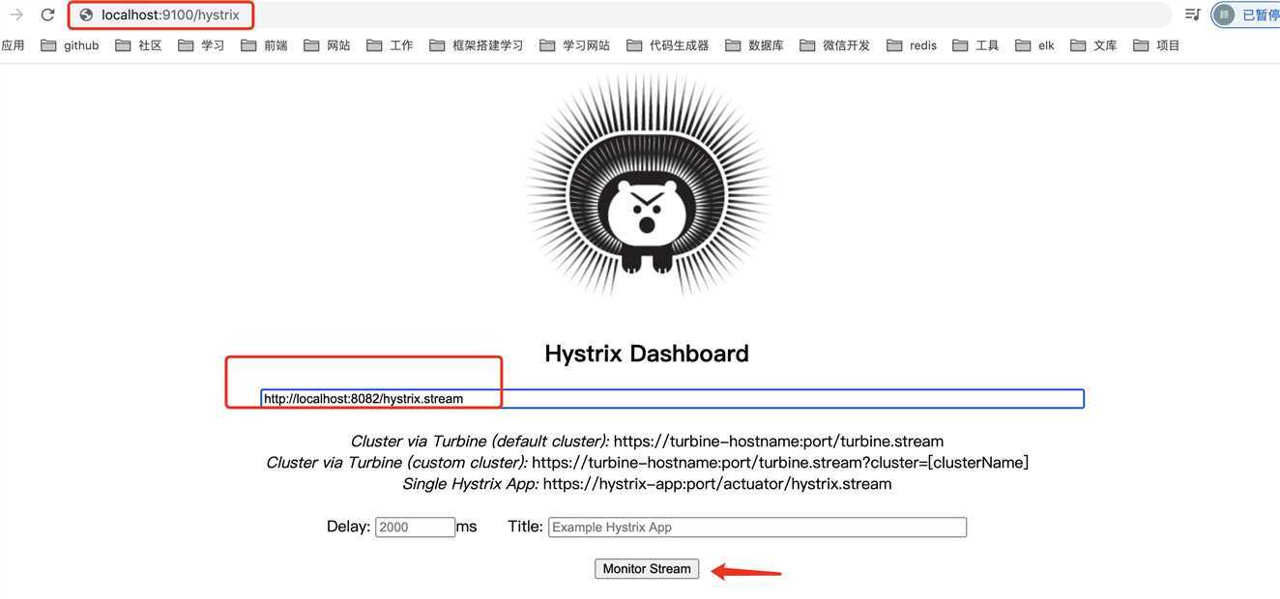Open the 代码生成器 bookmarks folder
The width and height of the screenshot is (1280, 599).
pos(668,45)
